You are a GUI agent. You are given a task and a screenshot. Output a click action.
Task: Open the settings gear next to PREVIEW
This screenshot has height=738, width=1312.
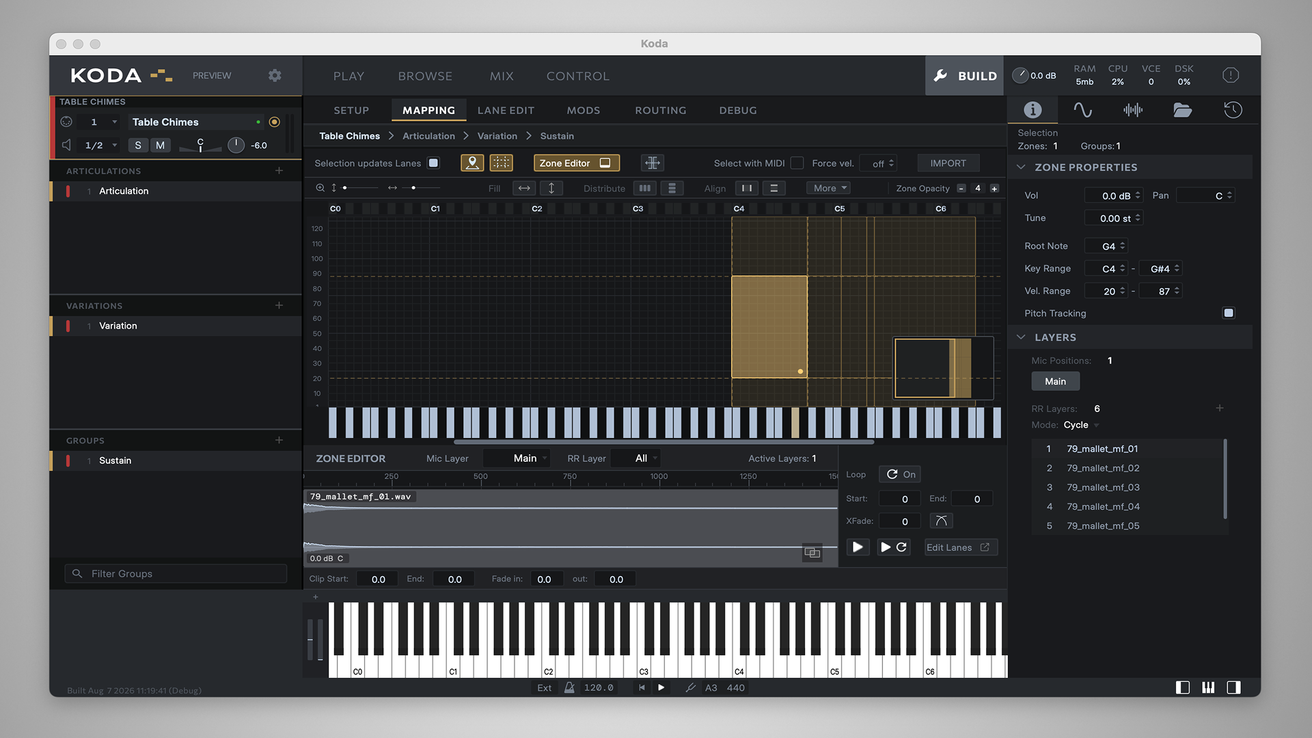[275, 75]
